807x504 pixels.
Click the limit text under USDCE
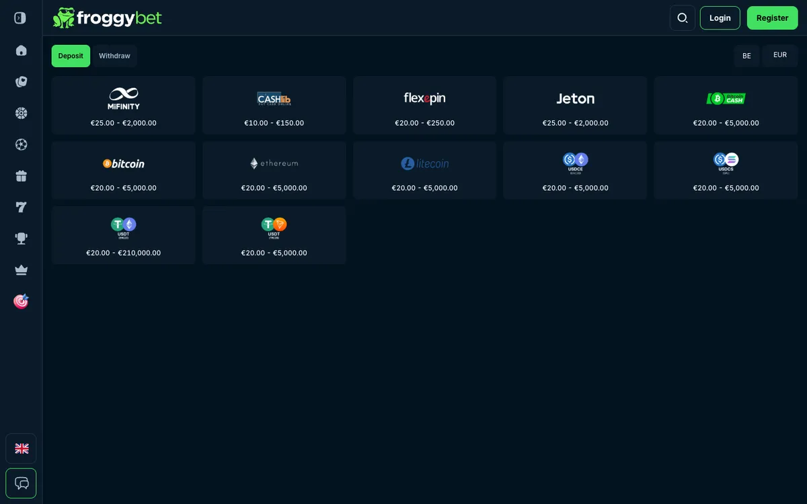[576, 188]
